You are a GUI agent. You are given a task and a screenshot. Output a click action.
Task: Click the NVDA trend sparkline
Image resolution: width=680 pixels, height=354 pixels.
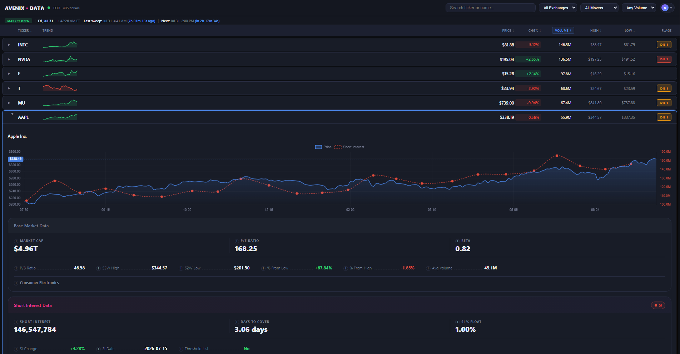pyautogui.click(x=60, y=59)
